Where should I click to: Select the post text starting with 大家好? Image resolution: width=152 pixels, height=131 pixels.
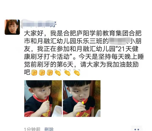tap(84, 53)
